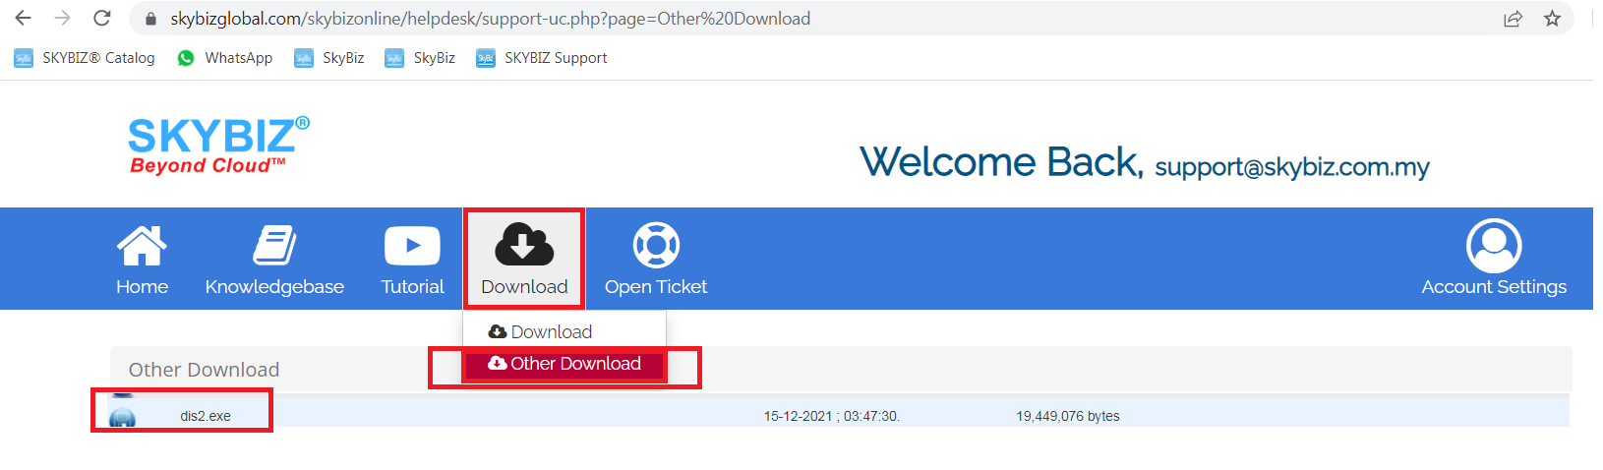Open the Tutorial video icon
Viewport: 1603px width, 470px height.
(412, 246)
